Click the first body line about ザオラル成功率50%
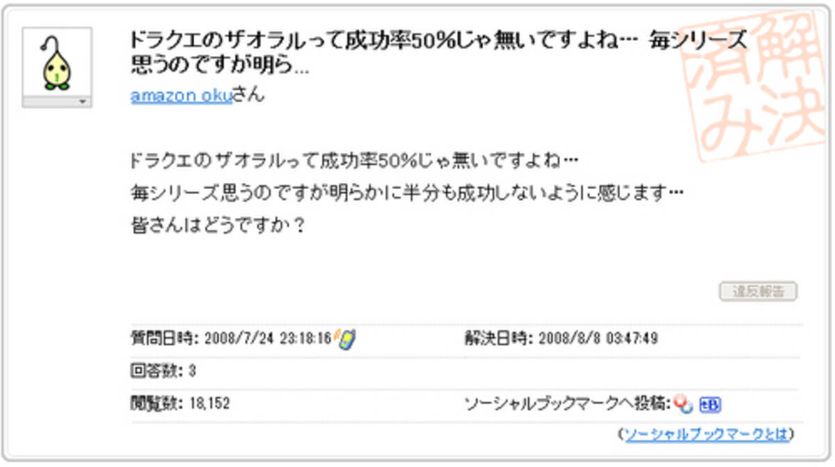 pyautogui.click(x=355, y=161)
